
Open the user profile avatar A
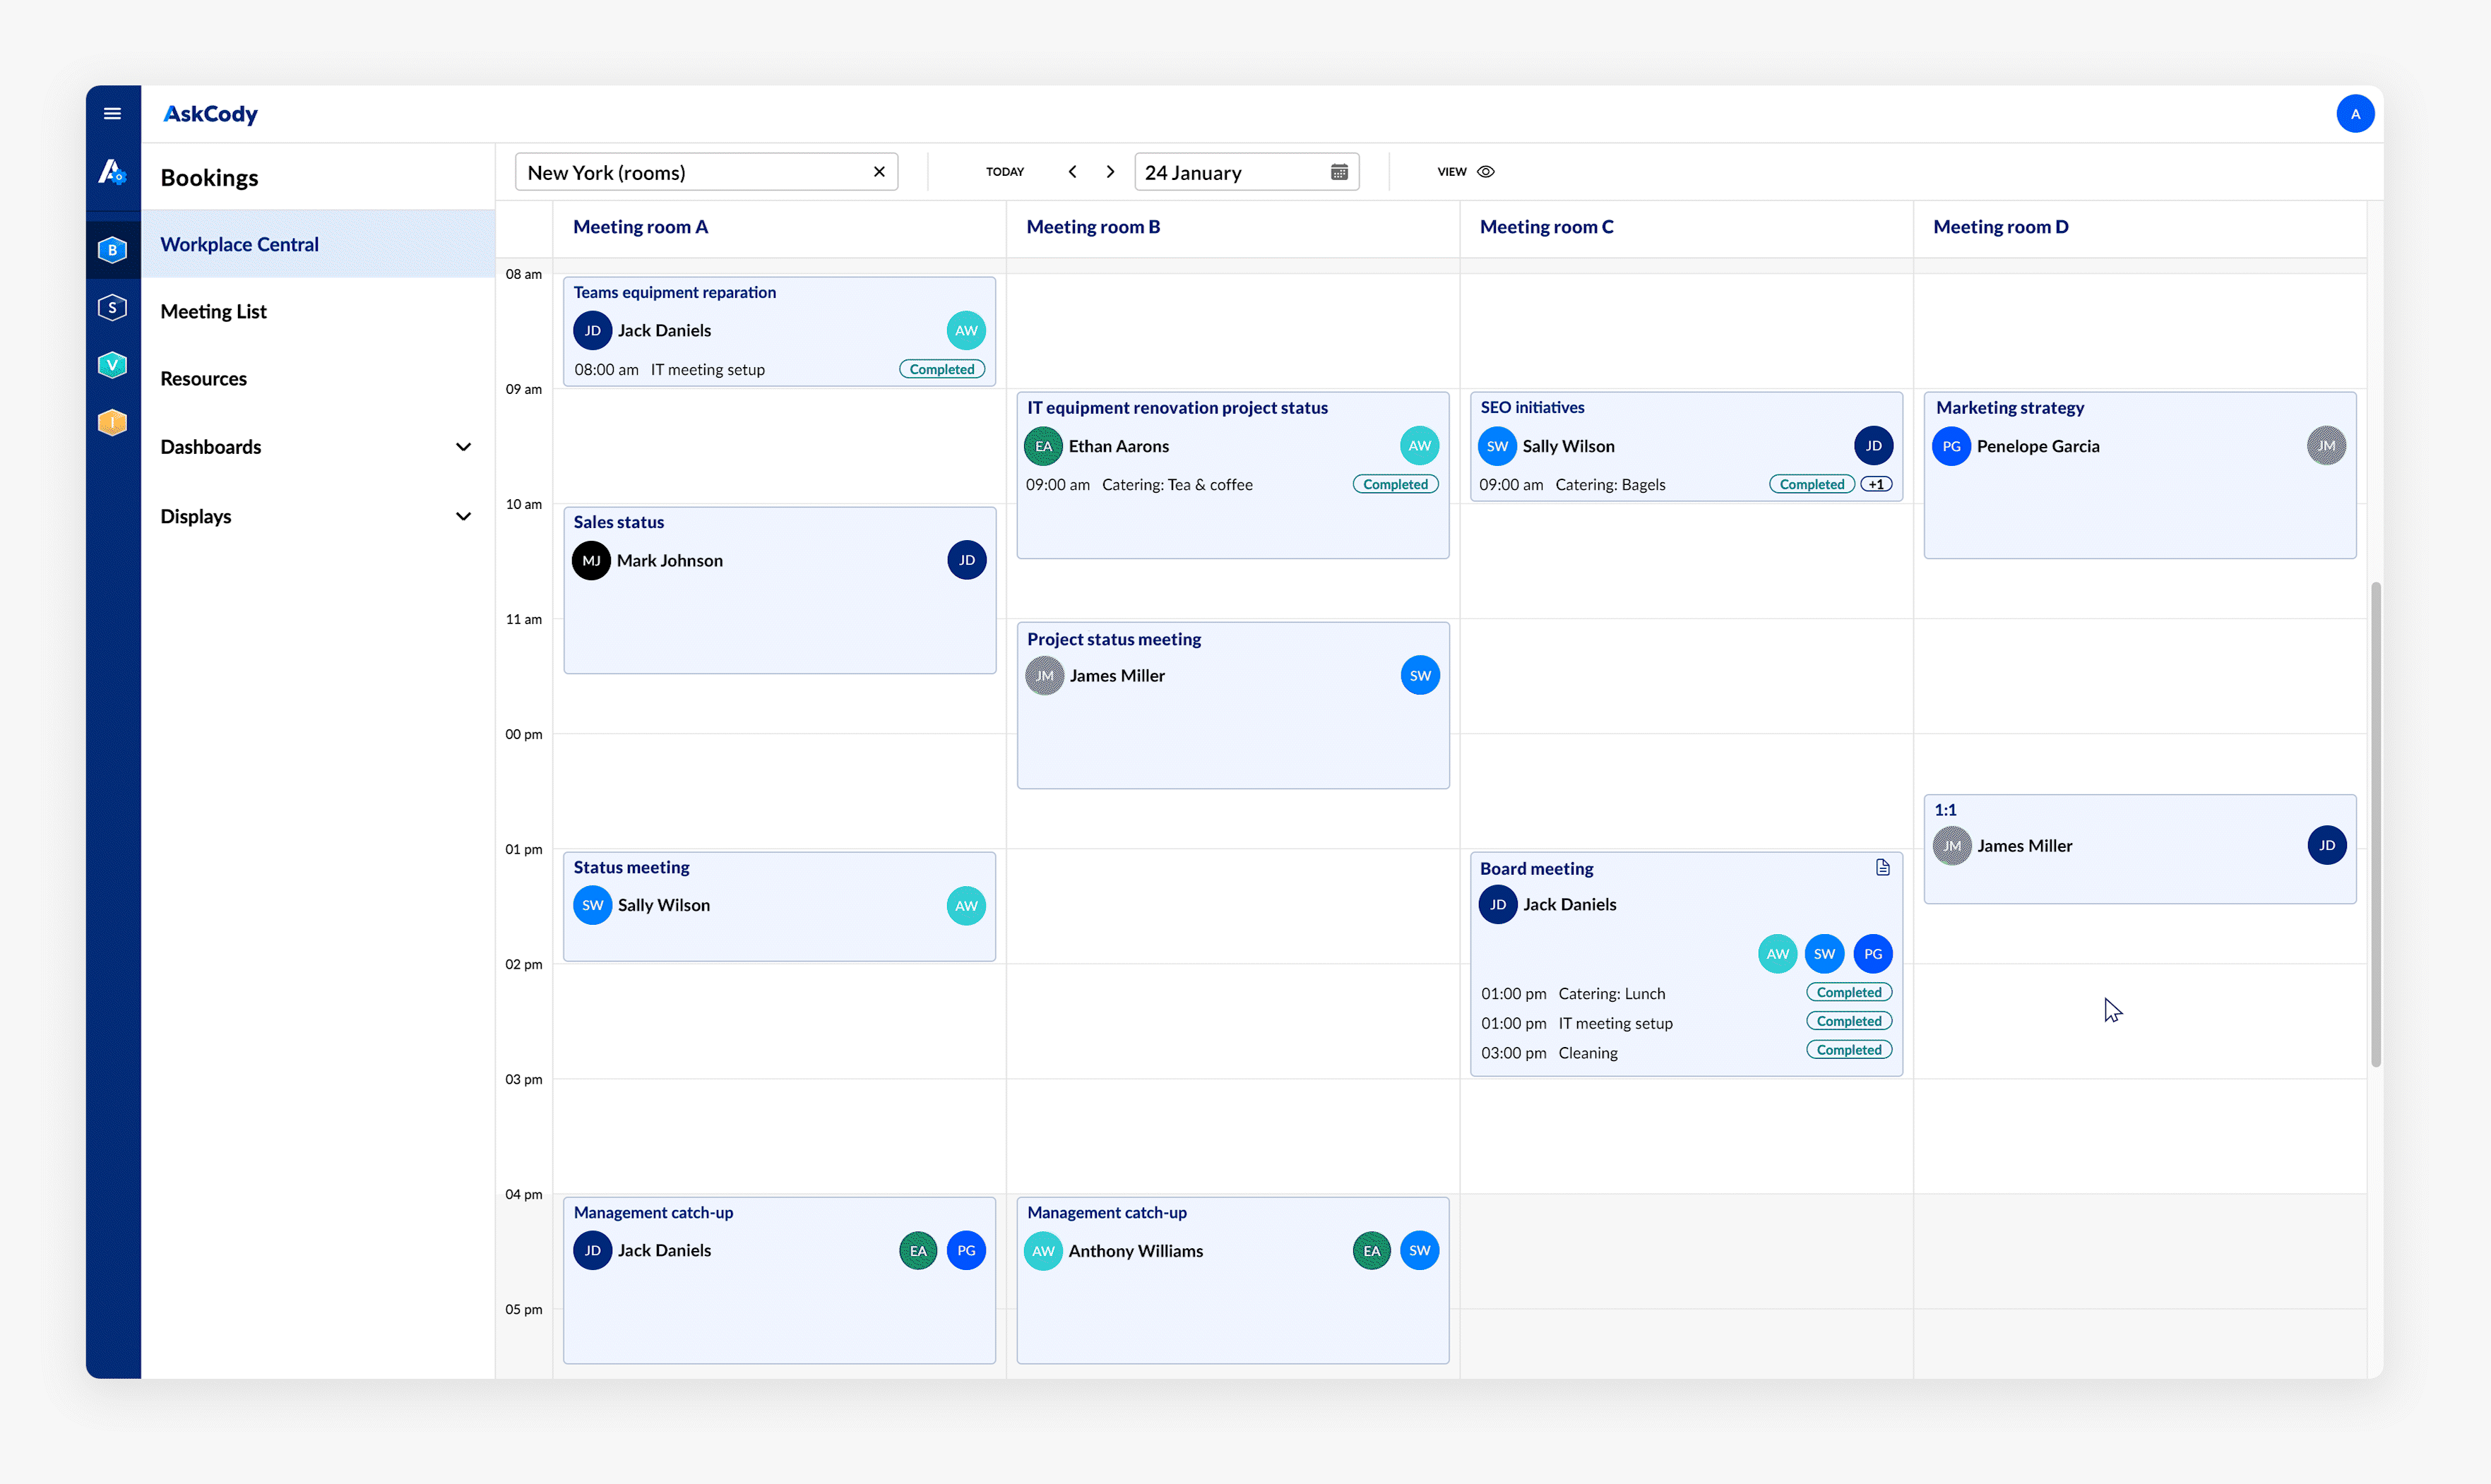click(2355, 114)
